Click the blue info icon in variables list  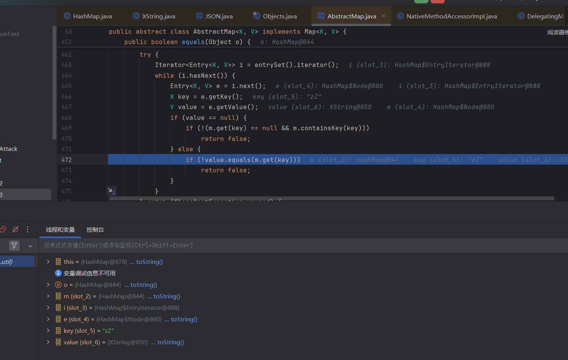58,273
